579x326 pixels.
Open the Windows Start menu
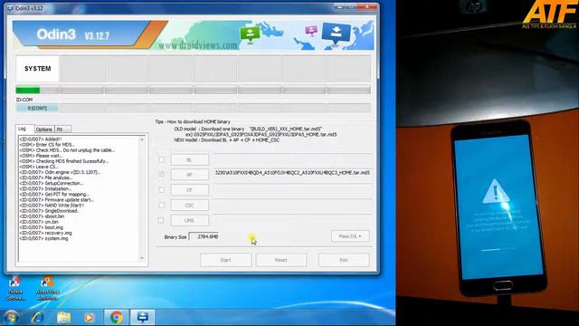[10, 317]
